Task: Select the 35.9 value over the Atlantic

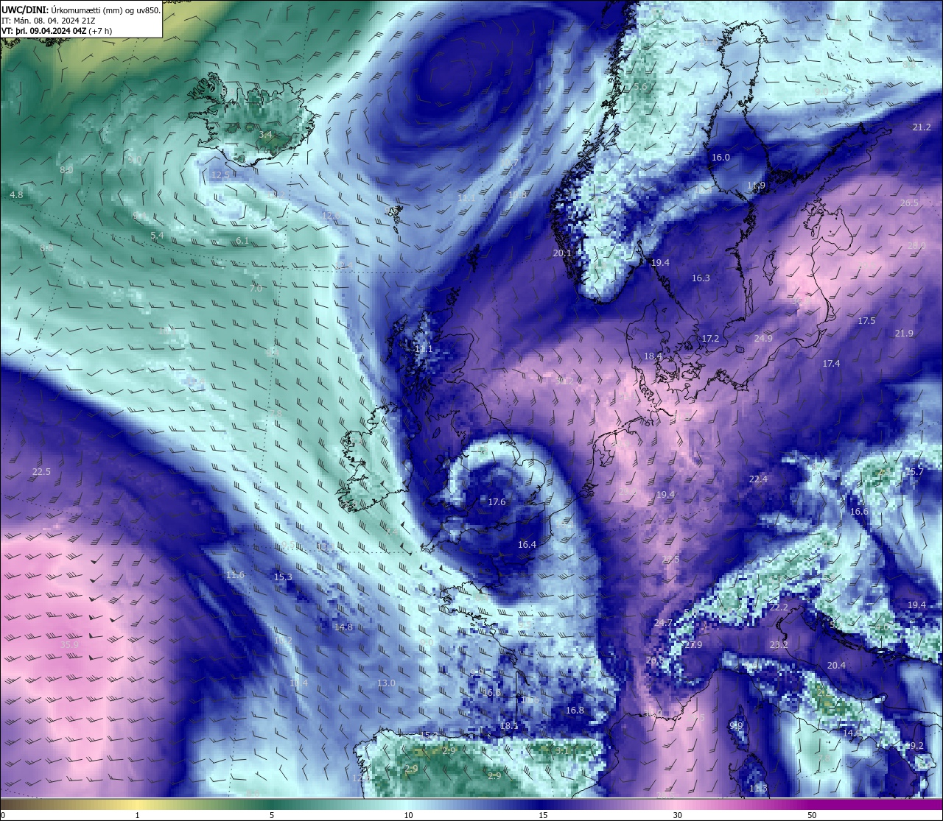Action: (x=69, y=645)
